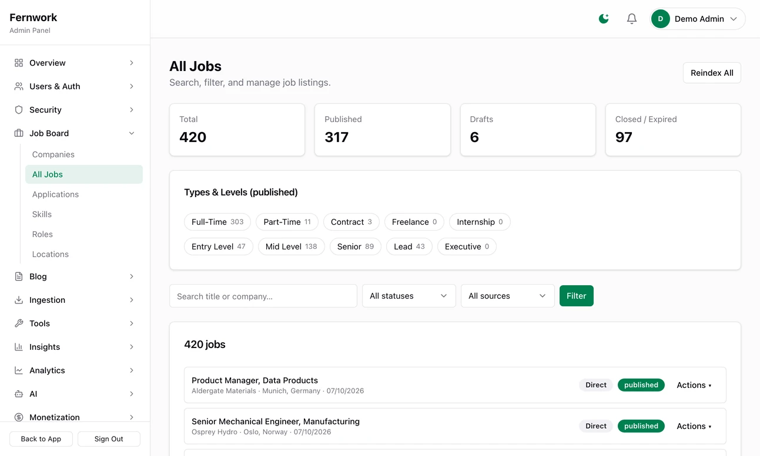Expand the Overview section chevron
Viewport: 760px width, 456px height.
click(132, 63)
